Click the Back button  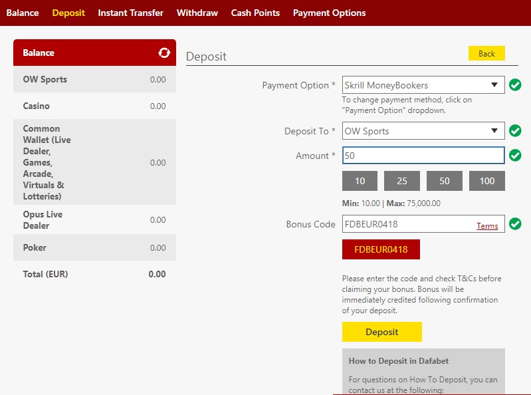click(x=486, y=54)
